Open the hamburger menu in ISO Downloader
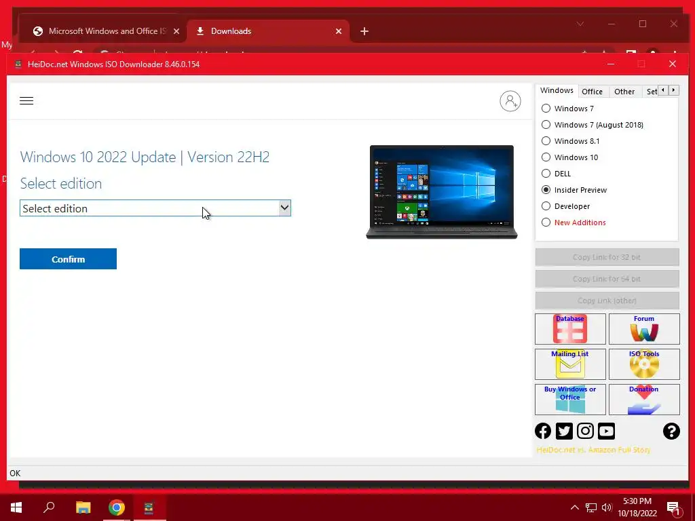Screen dimensions: 695x521 [x=26, y=100]
